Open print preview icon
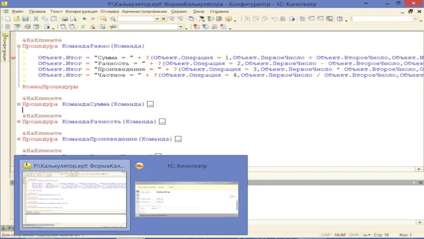Viewport: 424px width, 239px height. pyautogui.click(x=73, y=19)
